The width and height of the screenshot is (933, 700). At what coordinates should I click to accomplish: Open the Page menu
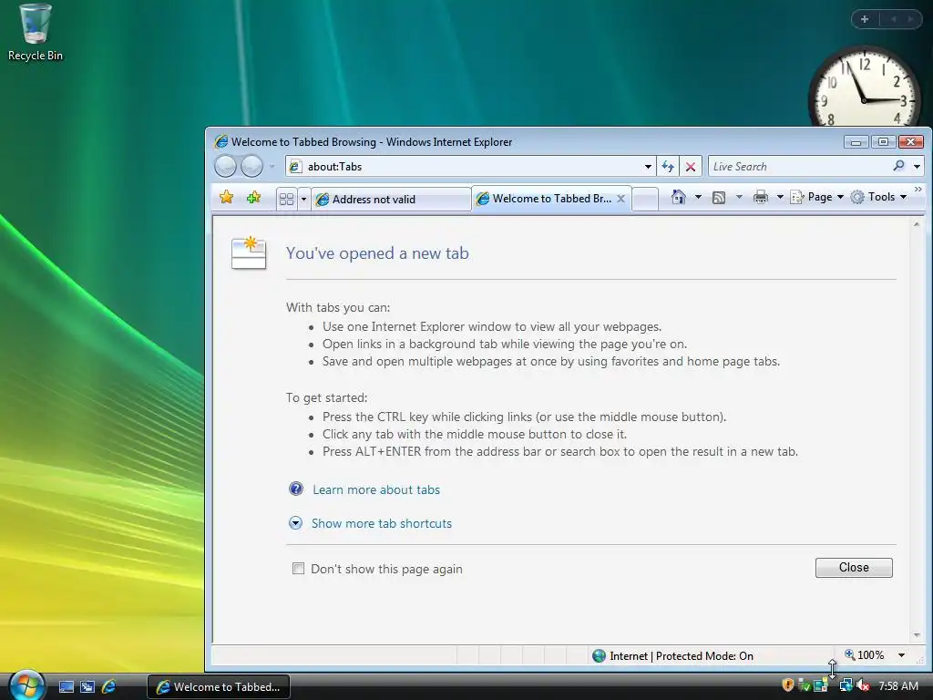(x=816, y=197)
